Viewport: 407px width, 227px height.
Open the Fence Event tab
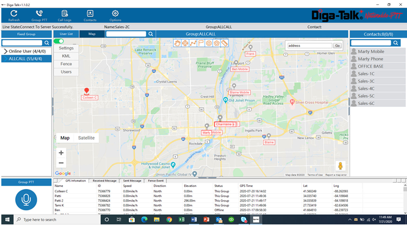pos(156,181)
